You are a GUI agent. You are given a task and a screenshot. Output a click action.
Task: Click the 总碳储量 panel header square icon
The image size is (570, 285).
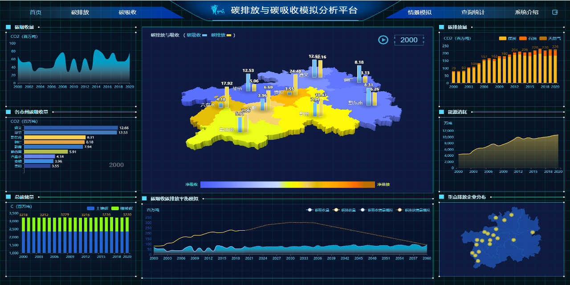pyautogui.click(x=8, y=197)
